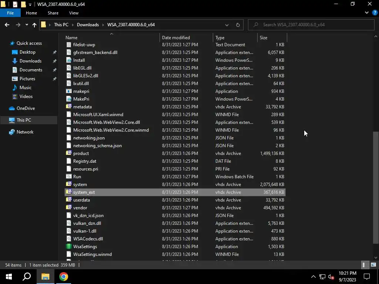Click Downloads in the address bar path
This screenshot has height=284, width=379.
point(88,25)
